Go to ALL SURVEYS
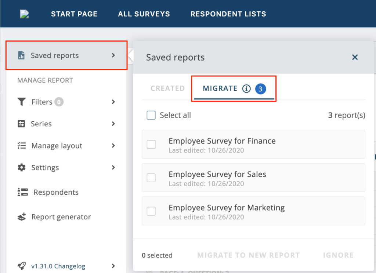This screenshot has width=376, height=273. coord(144,14)
